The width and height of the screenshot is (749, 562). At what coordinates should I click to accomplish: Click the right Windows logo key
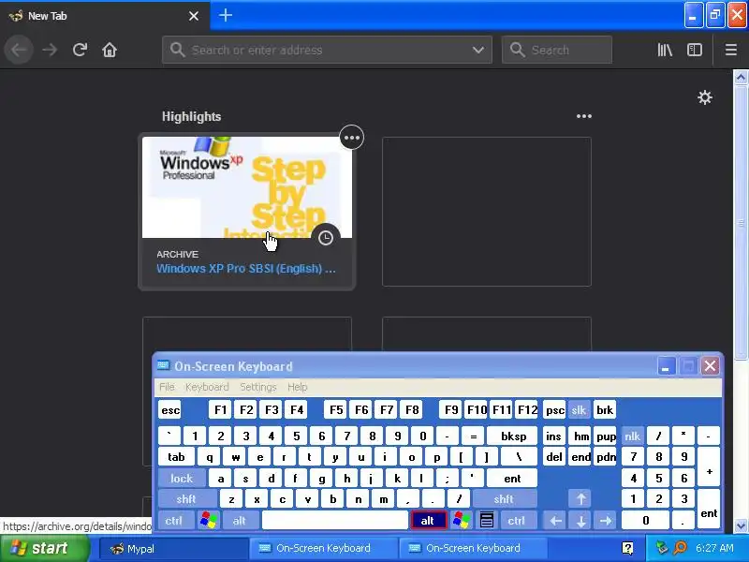click(462, 521)
